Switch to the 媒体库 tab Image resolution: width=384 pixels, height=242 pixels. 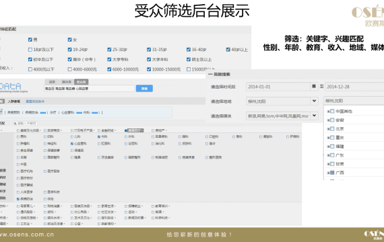(x=67, y=82)
